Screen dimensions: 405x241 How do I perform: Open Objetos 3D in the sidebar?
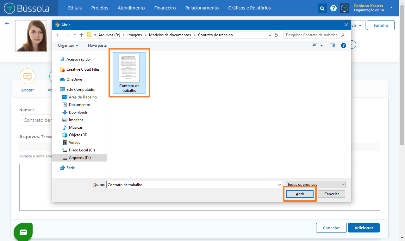tap(75, 135)
